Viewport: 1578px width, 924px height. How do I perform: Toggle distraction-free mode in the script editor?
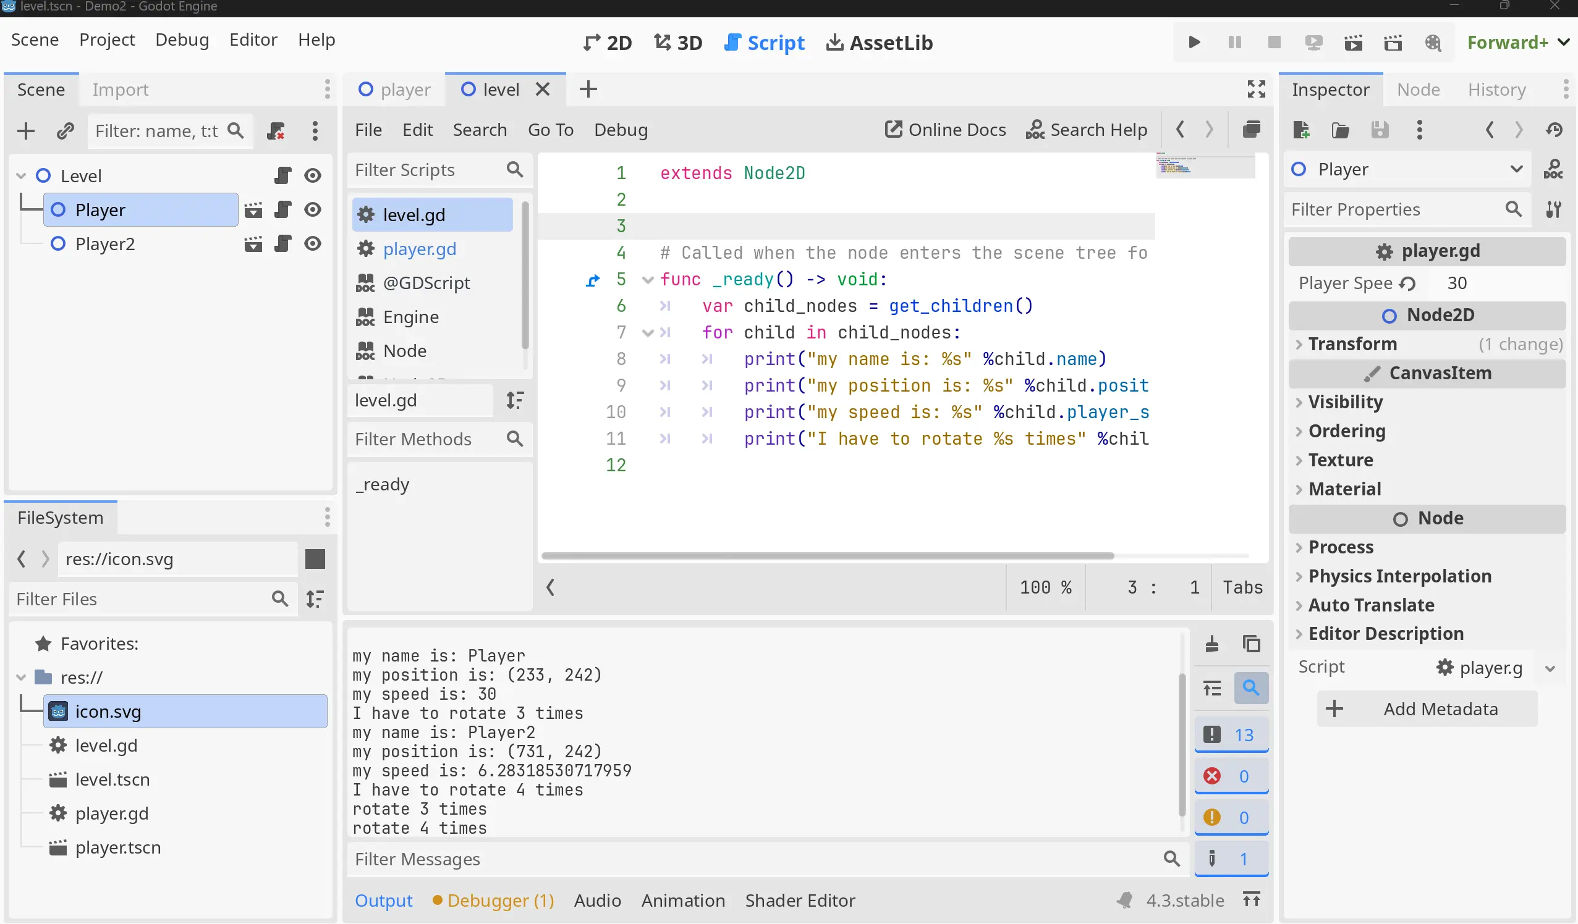coord(1256,89)
